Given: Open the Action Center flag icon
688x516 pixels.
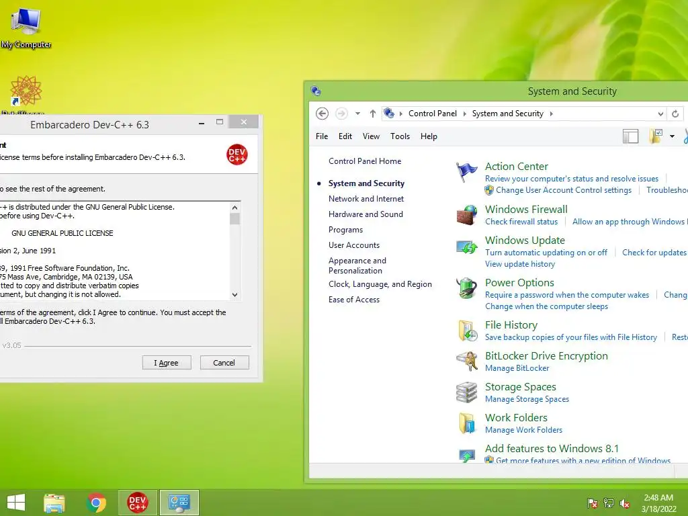Looking at the screenshot, I should 466,172.
